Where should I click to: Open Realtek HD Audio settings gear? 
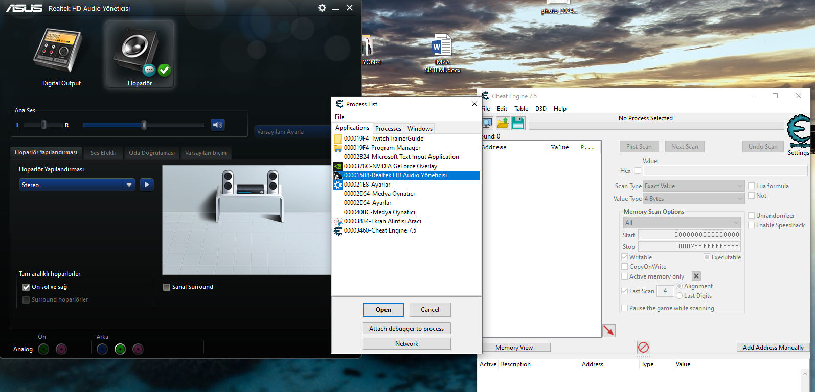point(322,8)
